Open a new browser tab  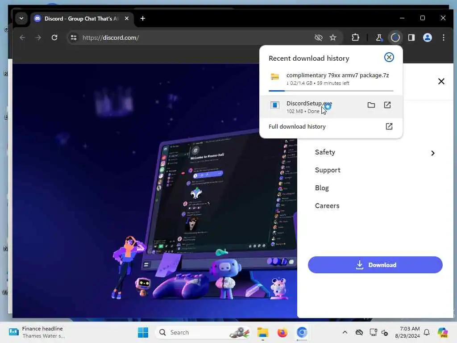tap(142, 18)
